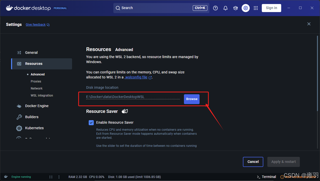Click the Resource Saver heading

pyautogui.click(x=102, y=111)
